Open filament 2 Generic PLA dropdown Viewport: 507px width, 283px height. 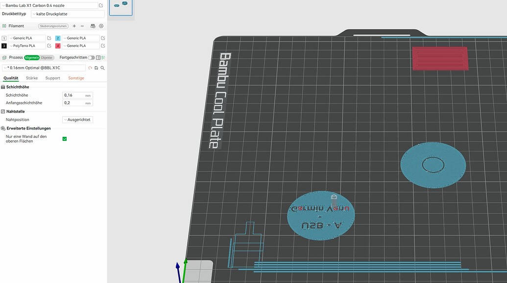pyautogui.click(x=80, y=38)
